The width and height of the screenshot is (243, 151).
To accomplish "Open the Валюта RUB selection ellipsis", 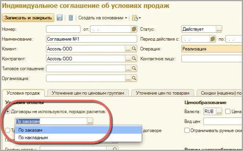I will [219, 112].
